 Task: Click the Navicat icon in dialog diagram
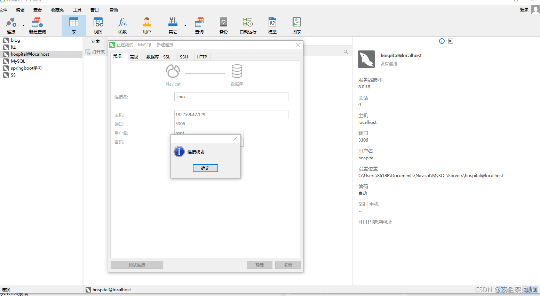[173, 71]
